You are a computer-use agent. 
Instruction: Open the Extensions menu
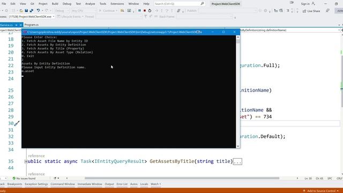[117, 4]
